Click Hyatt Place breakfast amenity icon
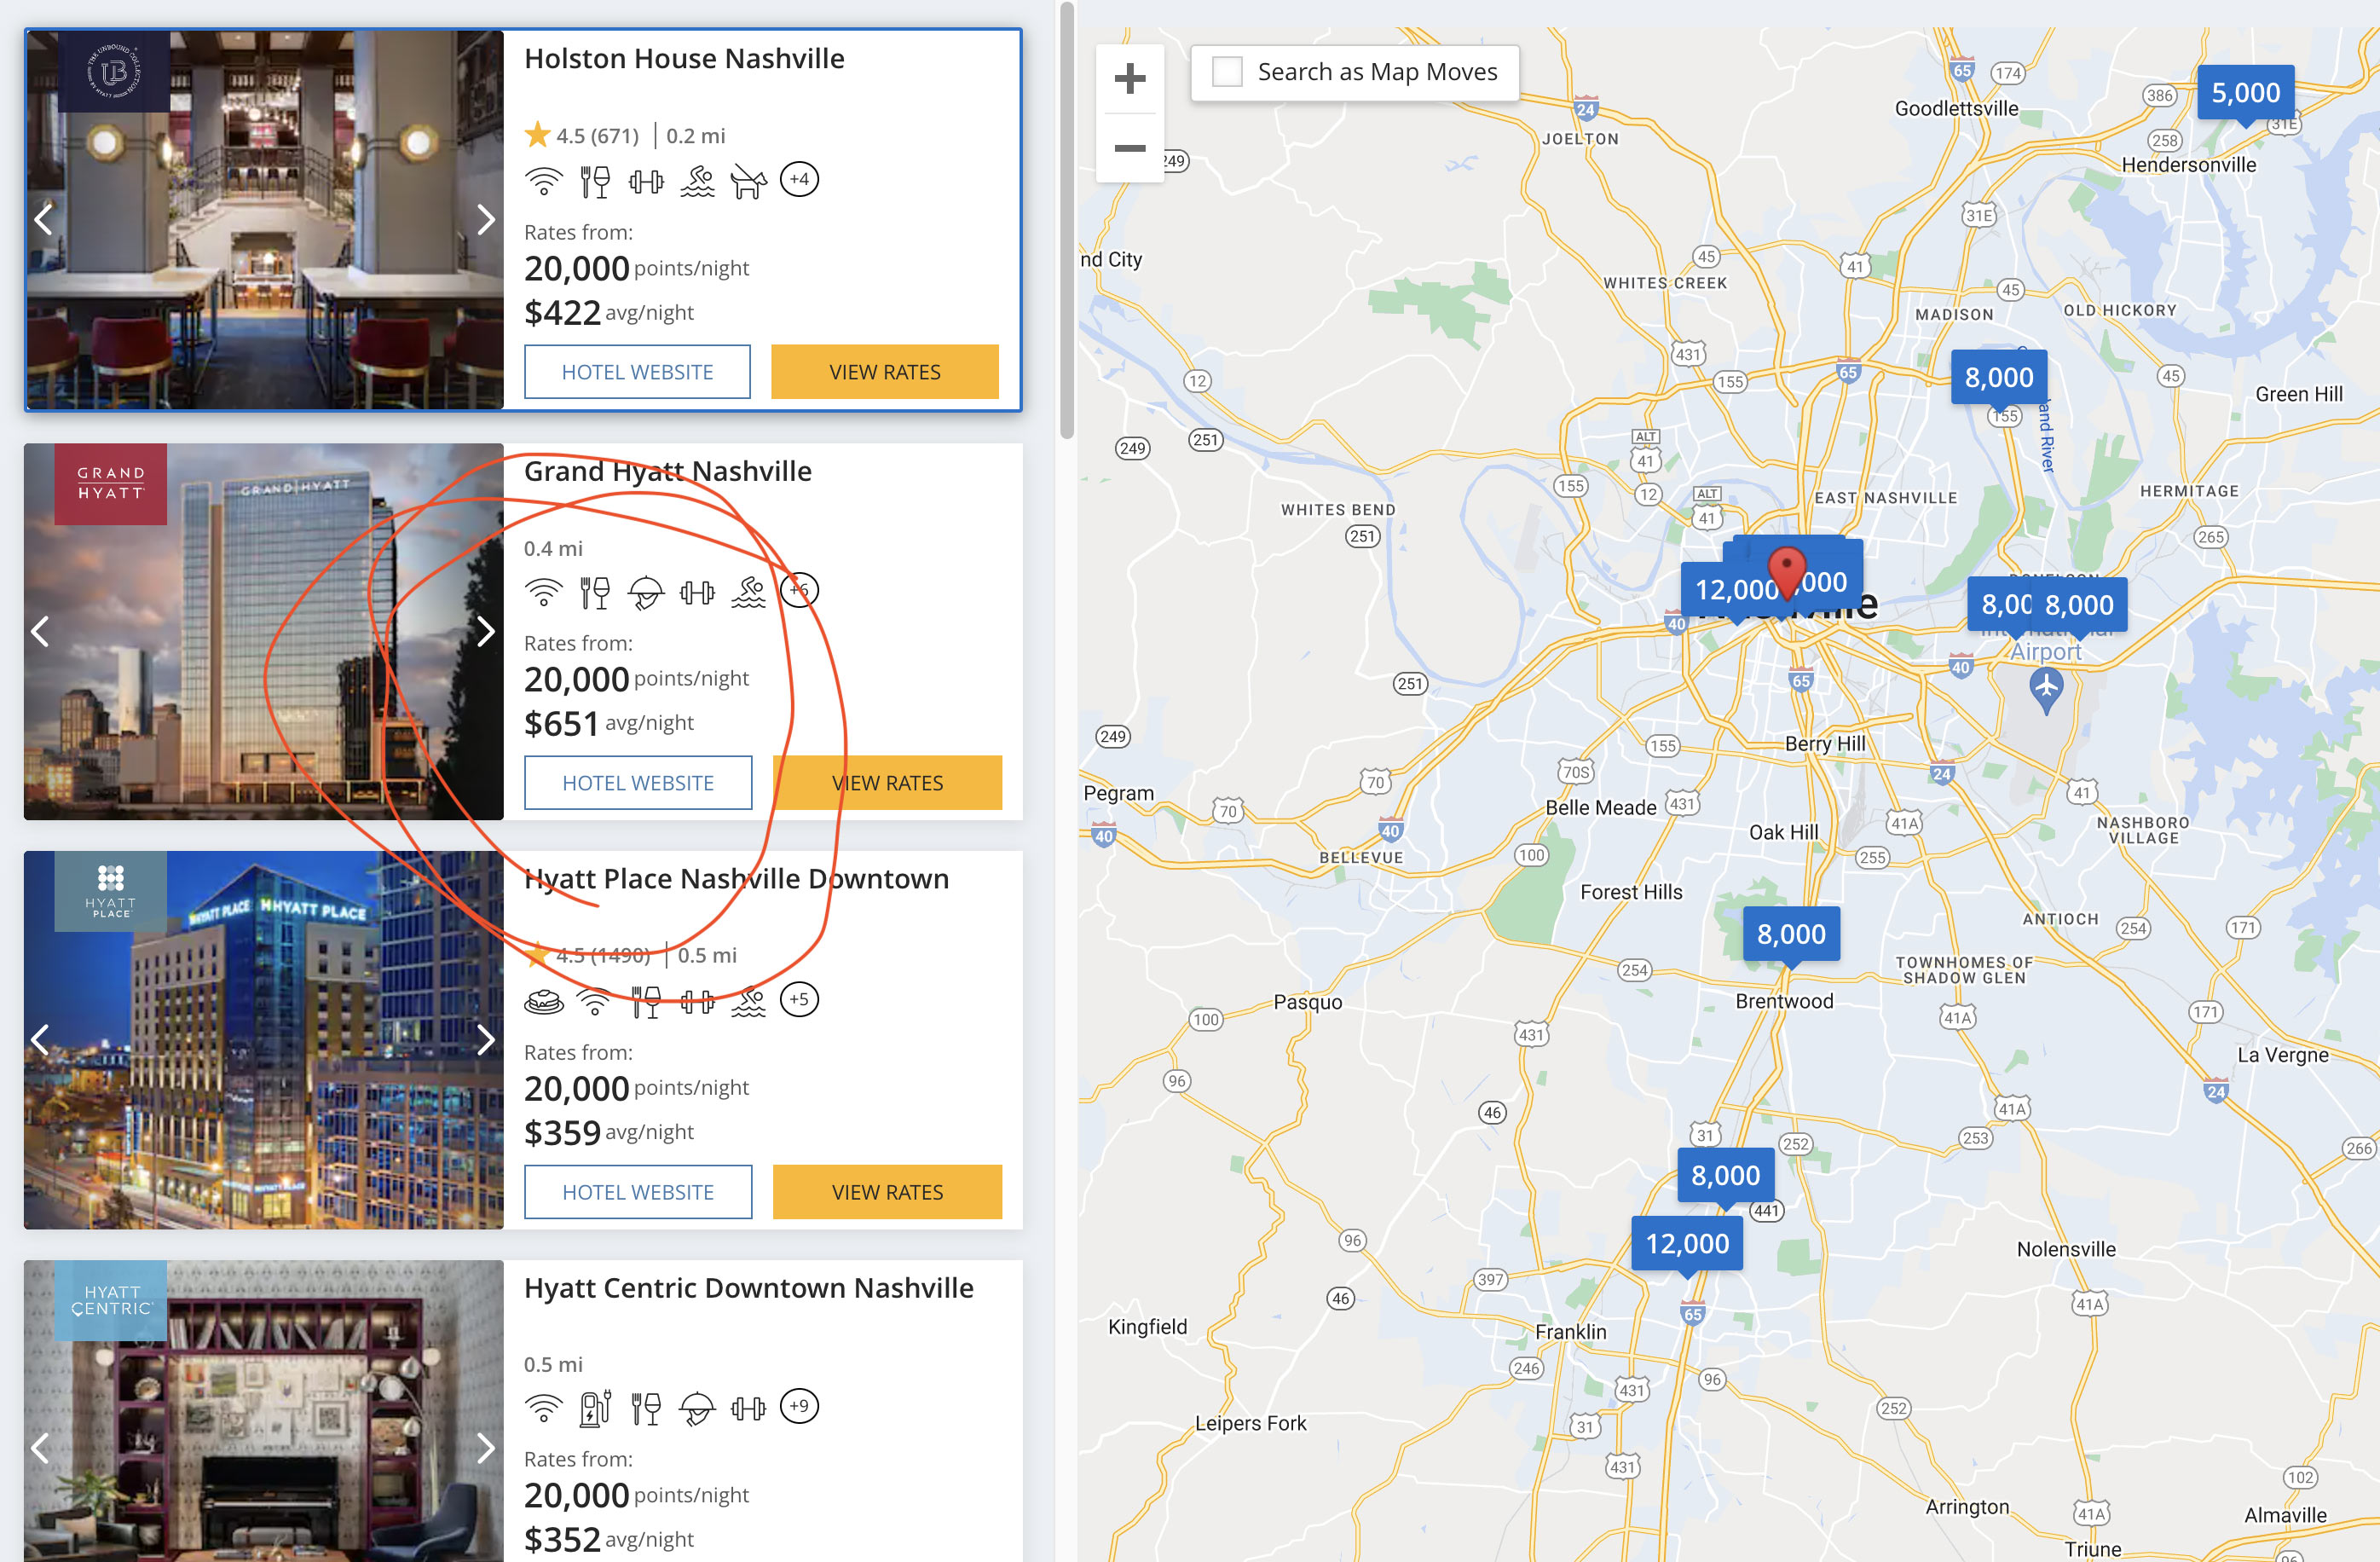The image size is (2380, 1562). 543,1000
